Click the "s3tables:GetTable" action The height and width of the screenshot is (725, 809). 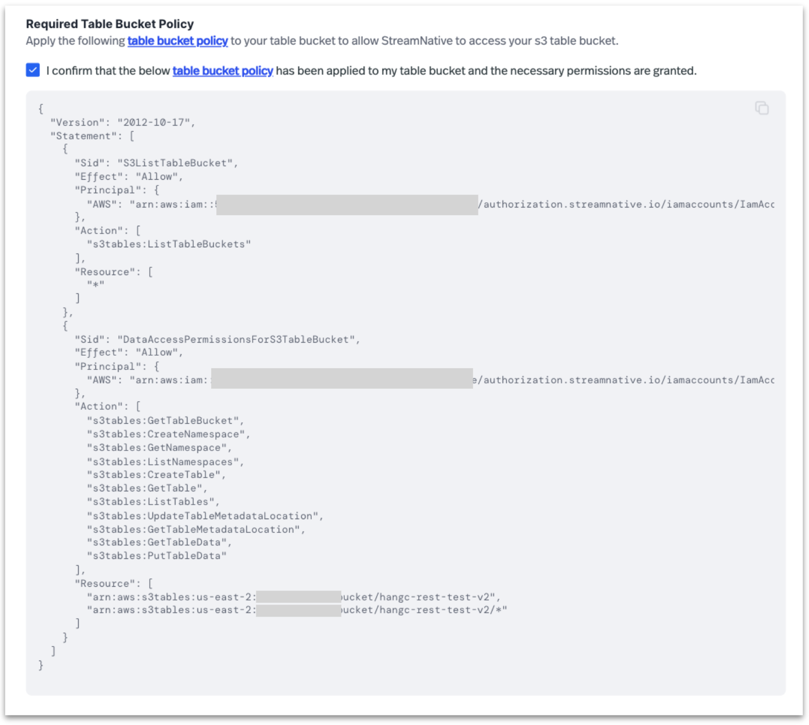click(147, 488)
